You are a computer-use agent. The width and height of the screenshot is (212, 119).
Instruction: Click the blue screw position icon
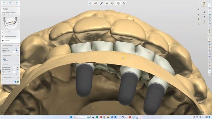pyautogui.click(x=15, y=82)
